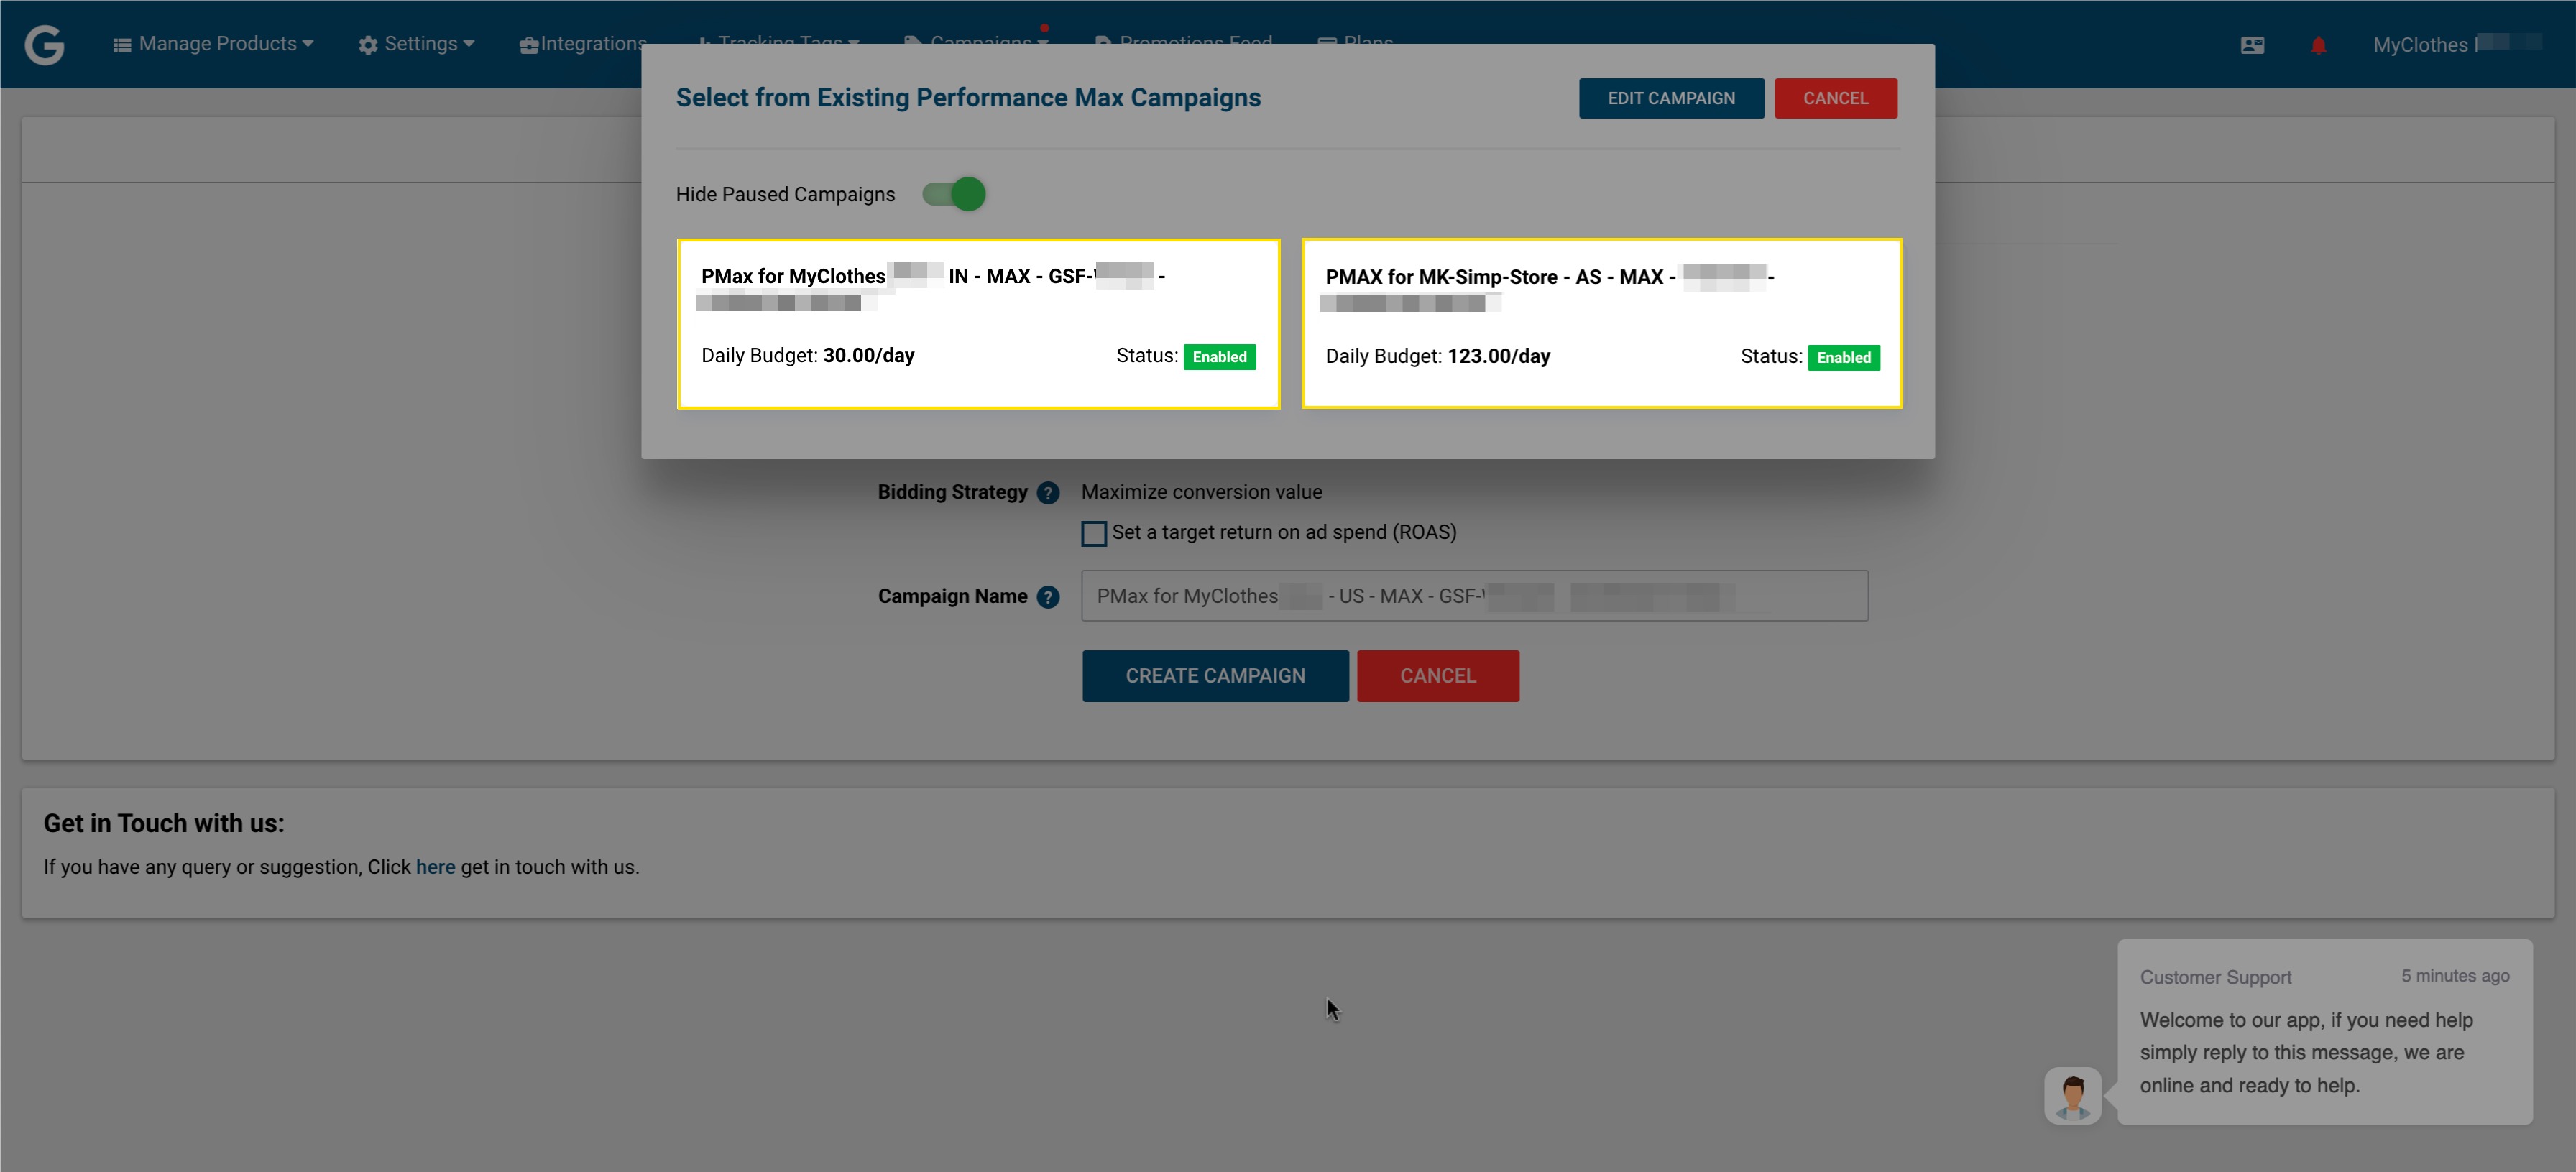This screenshot has height=1172, width=2576.
Task: Open the Customer Support welcome message
Action: pos(2324,1032)
